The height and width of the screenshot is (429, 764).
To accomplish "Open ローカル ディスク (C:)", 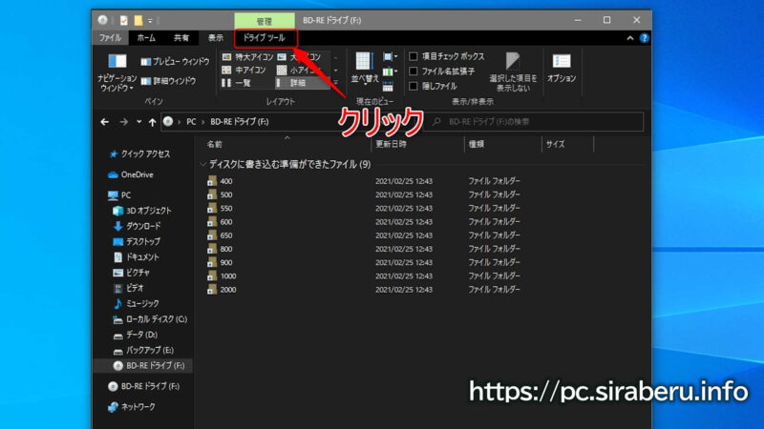I will point(150,319).
